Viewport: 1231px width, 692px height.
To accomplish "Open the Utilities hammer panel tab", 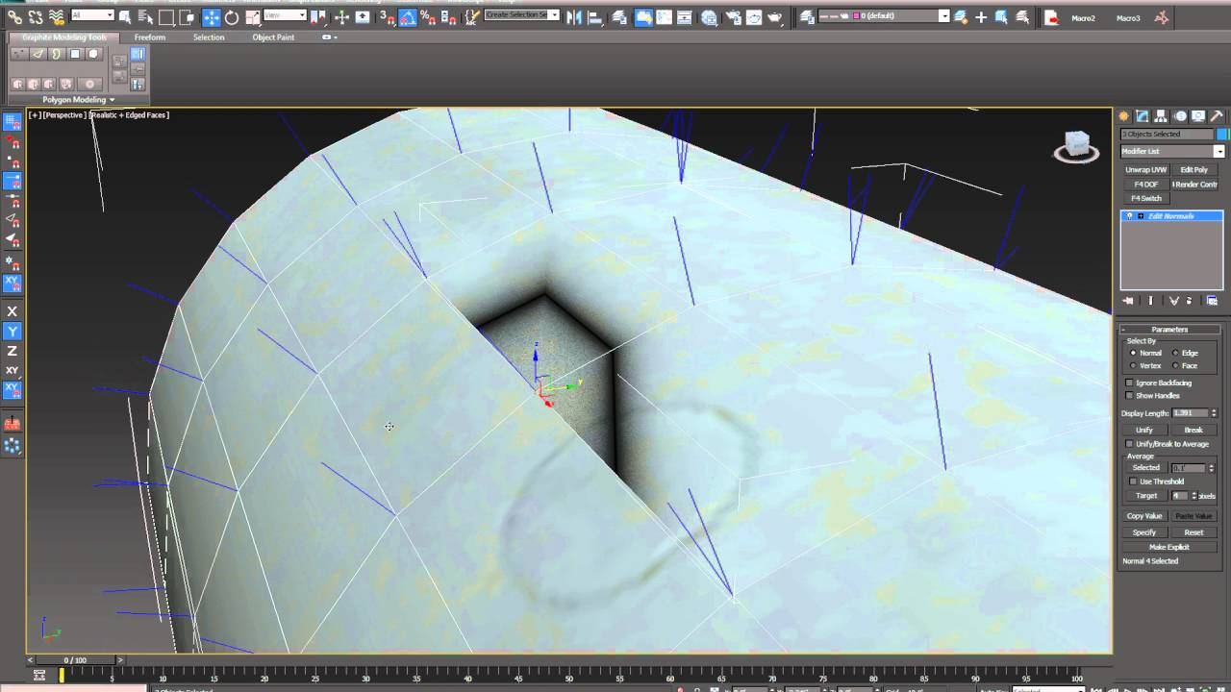I will 1217,116.
